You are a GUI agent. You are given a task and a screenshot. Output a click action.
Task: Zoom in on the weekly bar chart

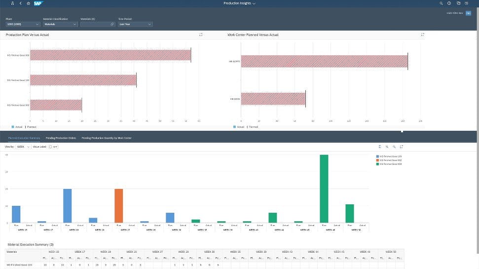pos(387,147)
